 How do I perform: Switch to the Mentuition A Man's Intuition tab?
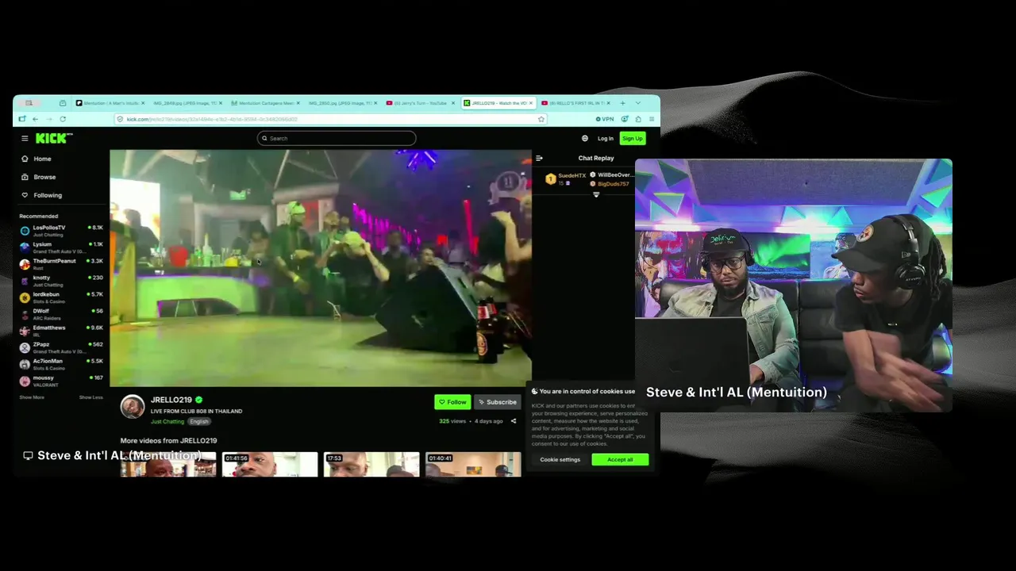(110, 103)
